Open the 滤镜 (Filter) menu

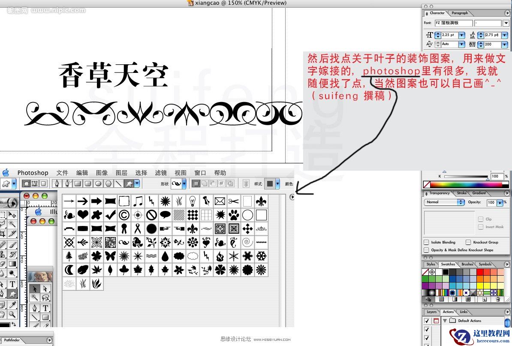click(160, 173)
